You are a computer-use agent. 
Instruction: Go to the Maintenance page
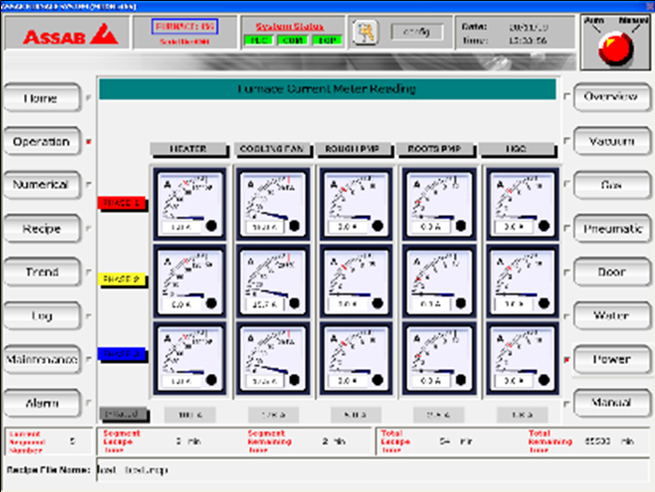pos(41,359)
